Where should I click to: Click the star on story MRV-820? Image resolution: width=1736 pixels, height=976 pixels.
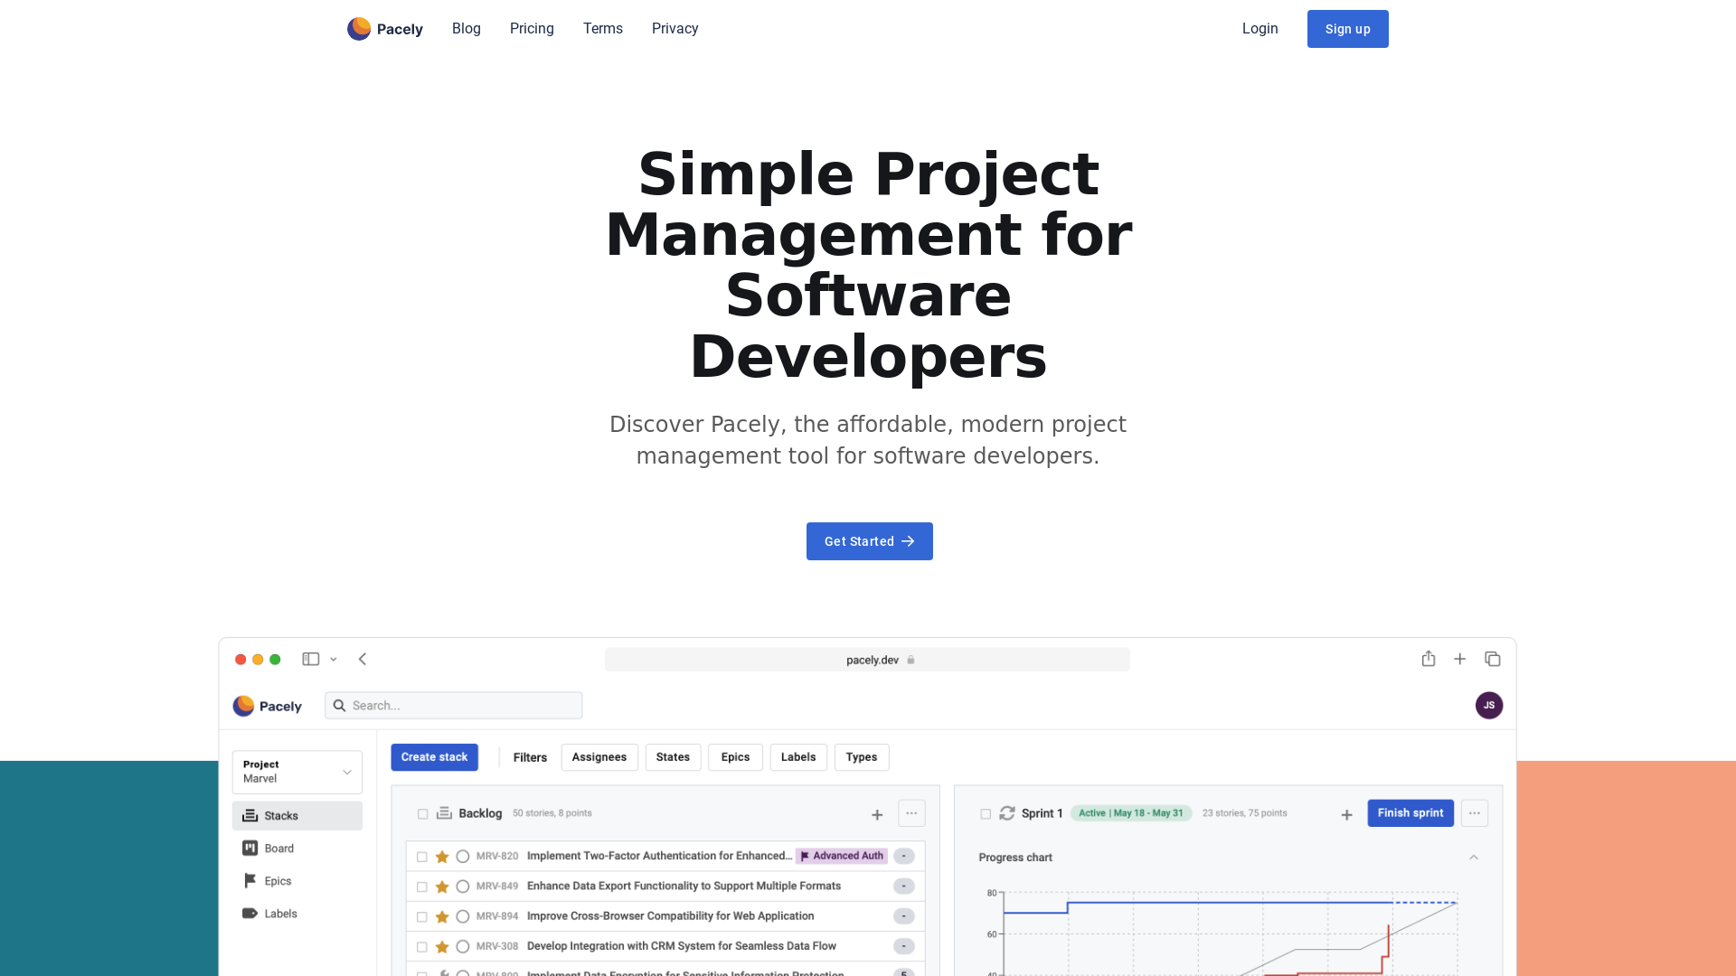click(442, 856)
